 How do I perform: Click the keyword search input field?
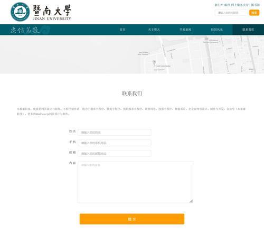(231, 13)
